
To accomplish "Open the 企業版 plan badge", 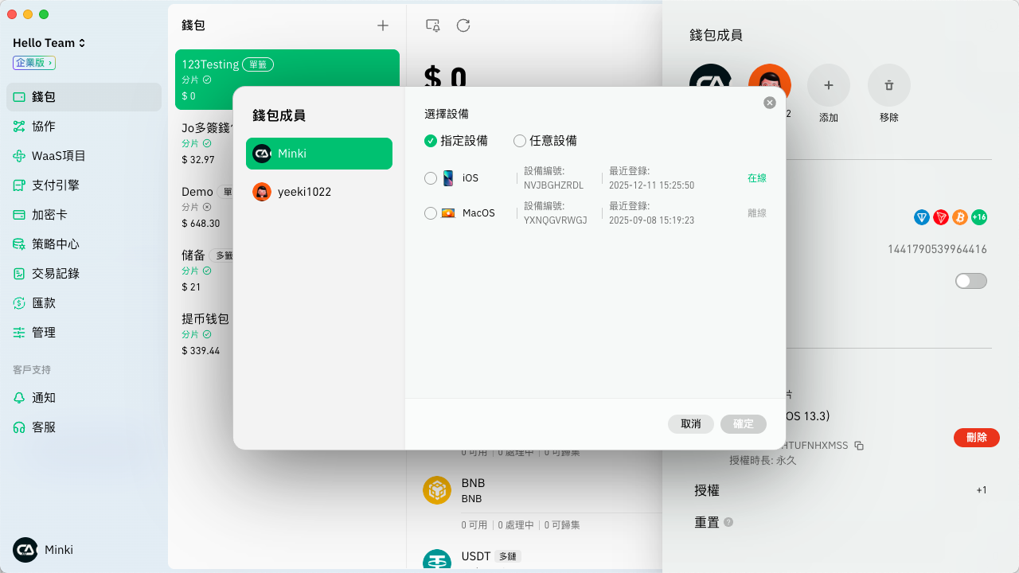I will (33, 63).
